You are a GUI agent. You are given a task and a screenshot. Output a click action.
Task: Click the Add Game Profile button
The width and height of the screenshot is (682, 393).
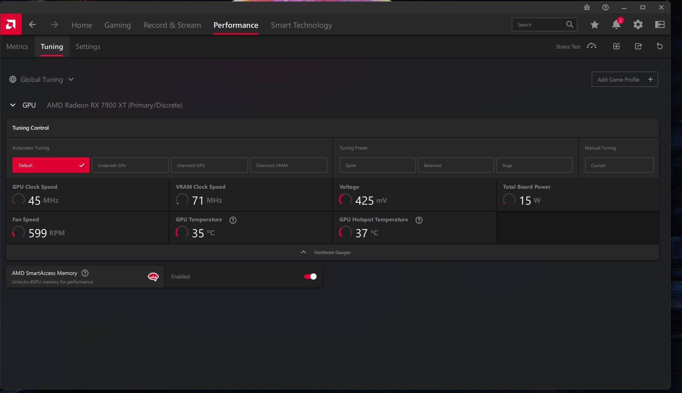click(x=625, y=79)
